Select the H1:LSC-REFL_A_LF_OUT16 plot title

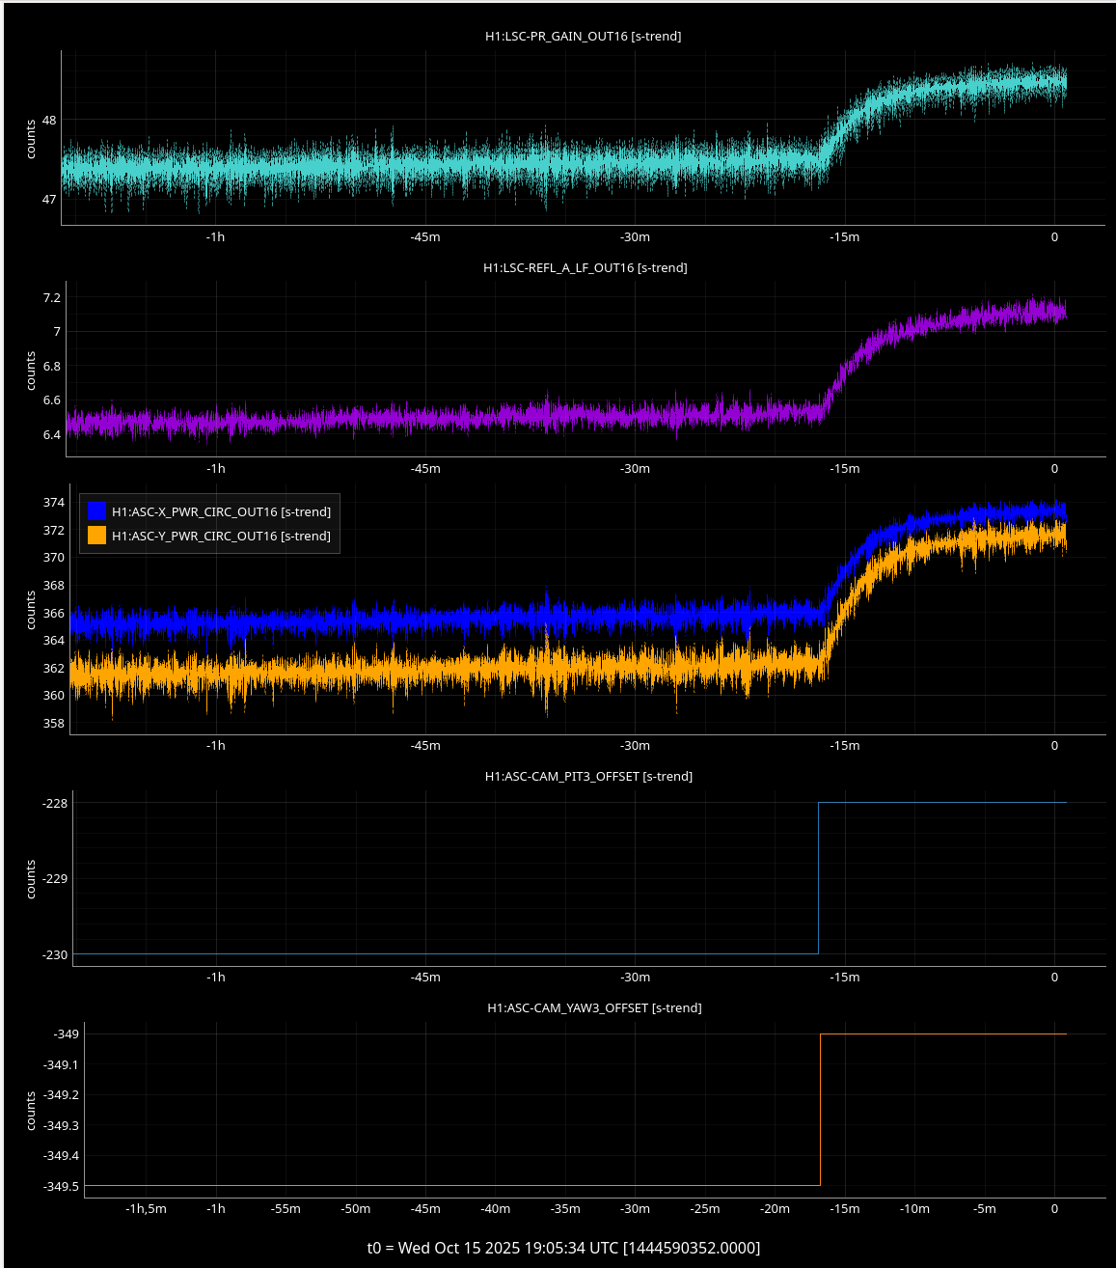pyautogui.click(x=585, y=267)
